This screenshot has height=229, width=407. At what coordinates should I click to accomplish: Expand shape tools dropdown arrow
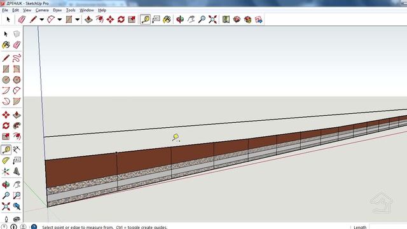(77, 20)
